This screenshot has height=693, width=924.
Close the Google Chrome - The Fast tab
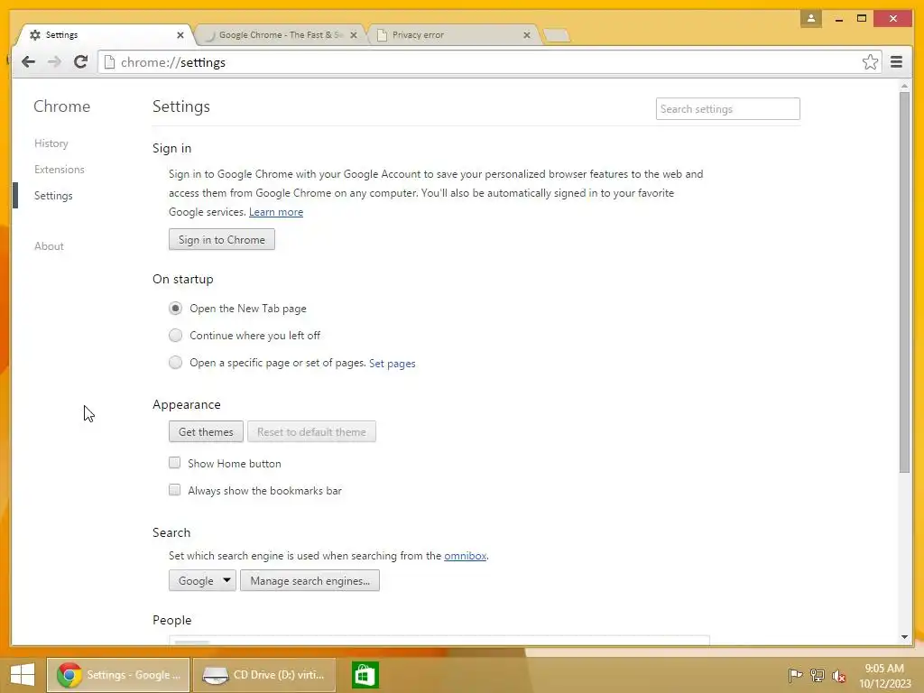pyautogui.click(x=354, y=35)
